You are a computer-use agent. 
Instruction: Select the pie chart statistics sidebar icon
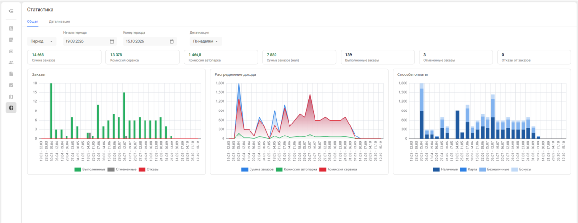click(x=11, y=108)
